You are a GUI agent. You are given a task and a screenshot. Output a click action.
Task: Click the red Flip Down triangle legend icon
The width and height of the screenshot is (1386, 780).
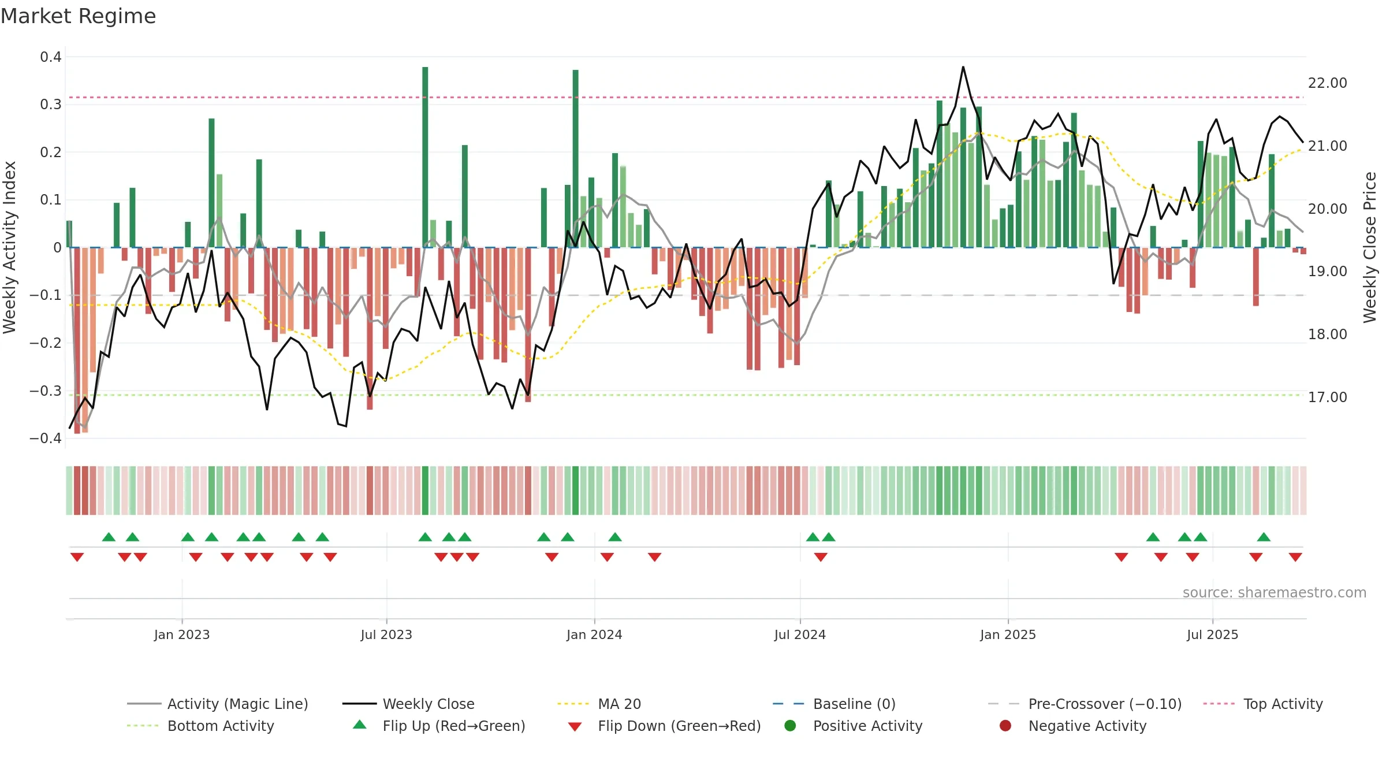[575, 727]
